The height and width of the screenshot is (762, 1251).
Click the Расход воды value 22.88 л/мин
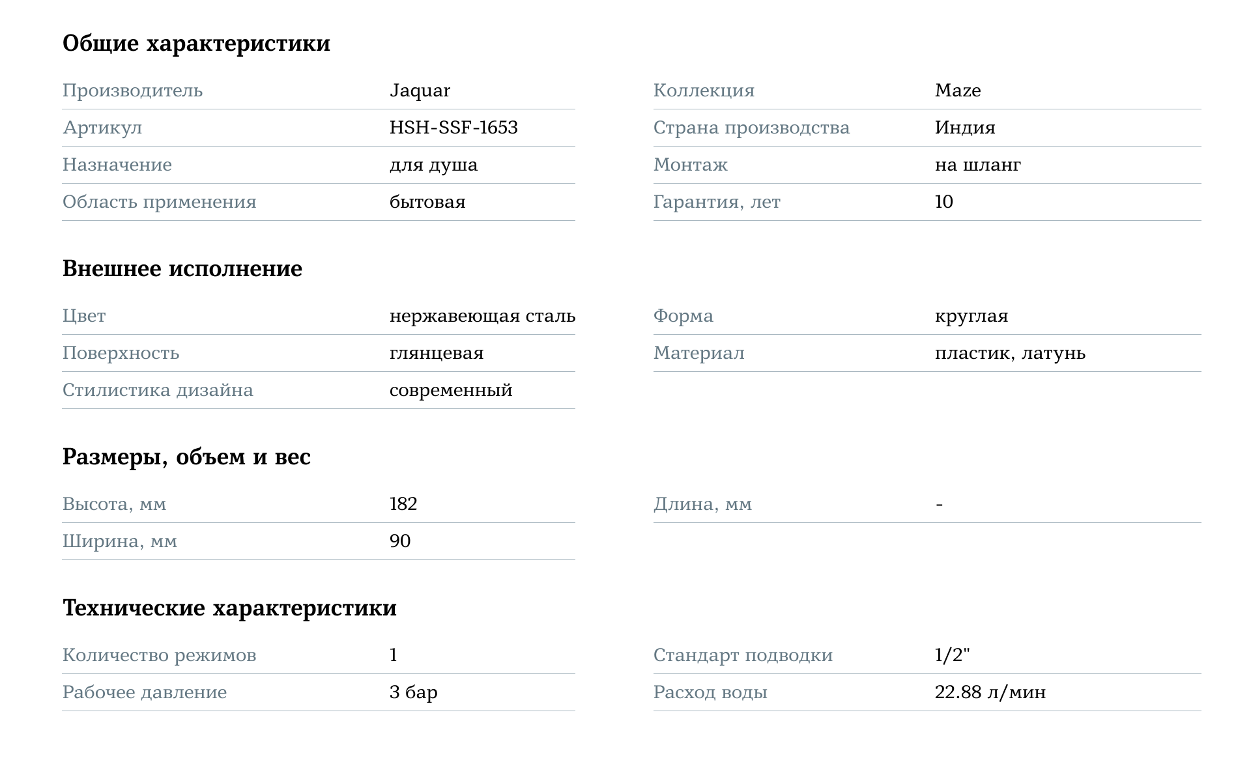pyautogui.click(x=990, y=692)
